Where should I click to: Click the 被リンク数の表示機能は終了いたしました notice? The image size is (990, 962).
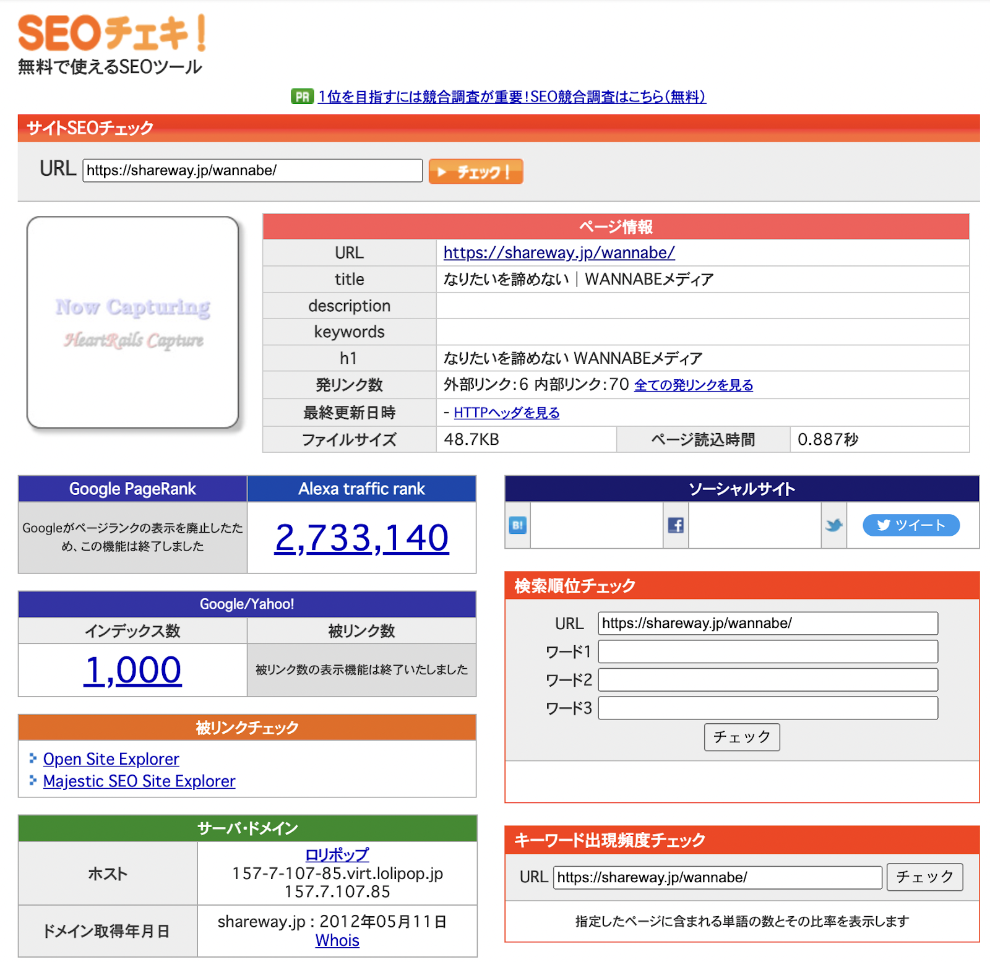(362, 669)
